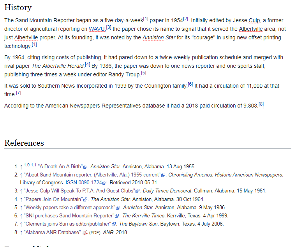Select the 1.1 backlink in reference 1
Screen dimensions: 296x247
pos(33,165)
